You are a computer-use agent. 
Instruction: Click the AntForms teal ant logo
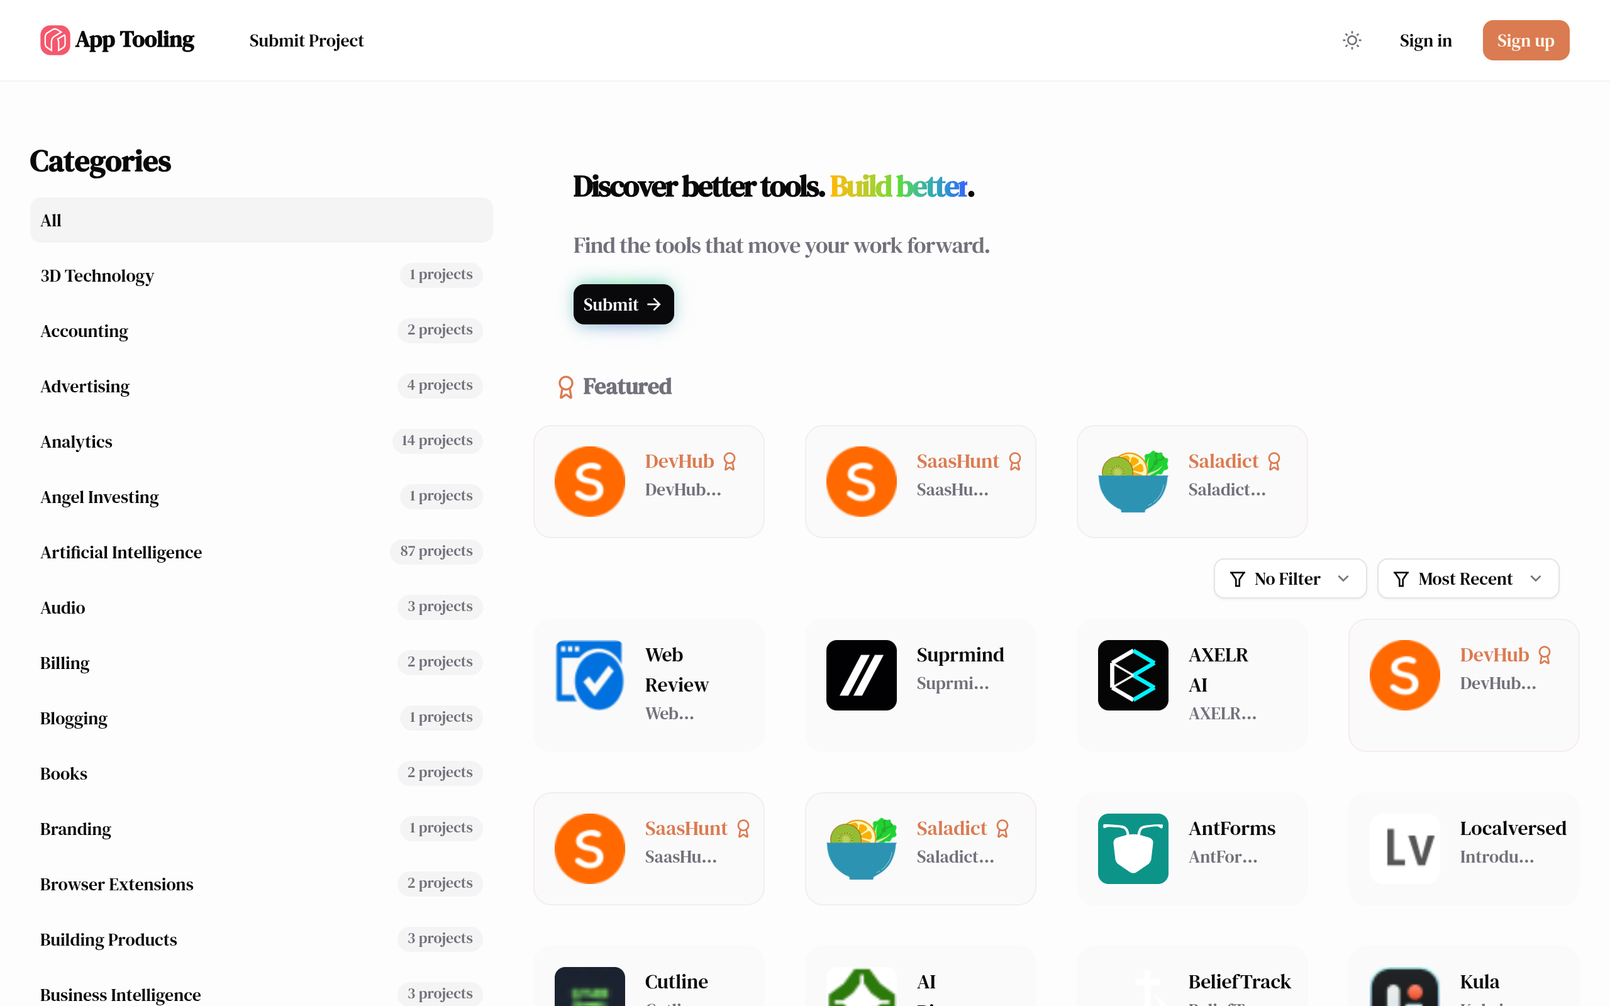pyautogui.click(x=1133, y=848)
